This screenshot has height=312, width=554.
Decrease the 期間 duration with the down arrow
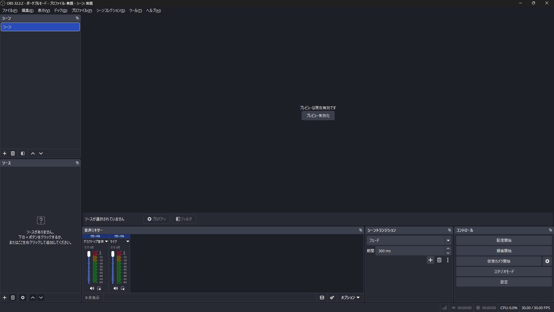tap(448, 253)
